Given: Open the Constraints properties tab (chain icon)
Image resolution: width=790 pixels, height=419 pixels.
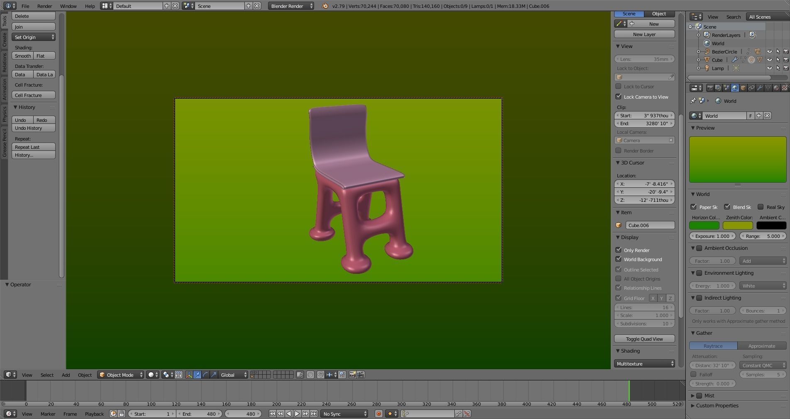Looking at the screenshot, I should coord(751,88).
